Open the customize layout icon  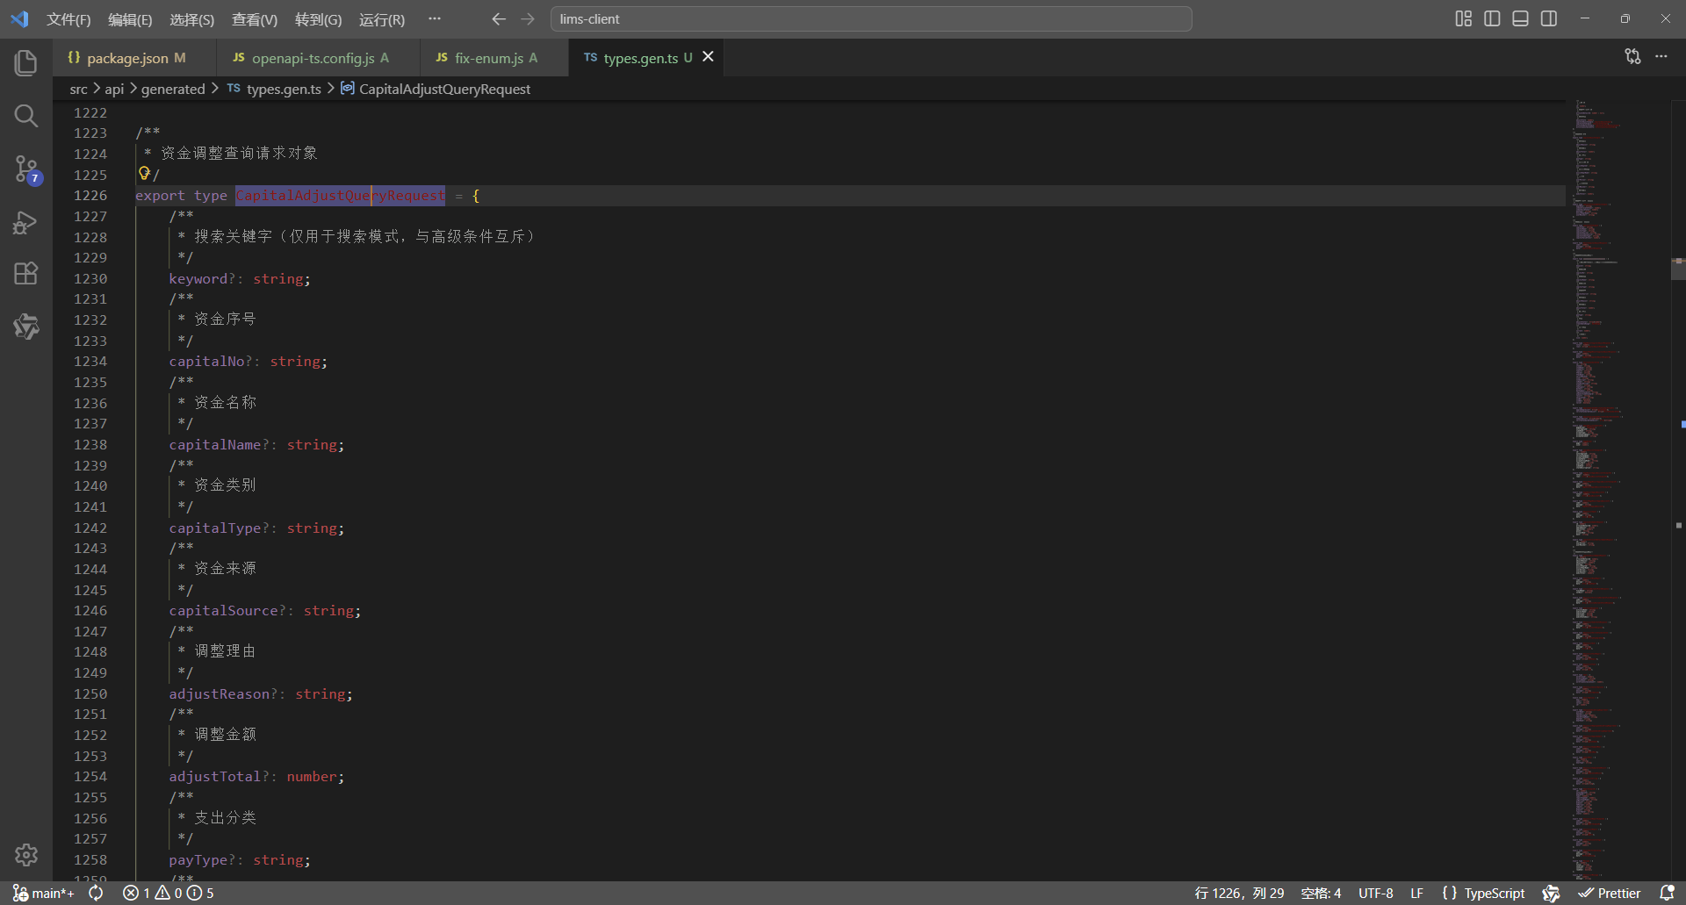(1464, 18)
